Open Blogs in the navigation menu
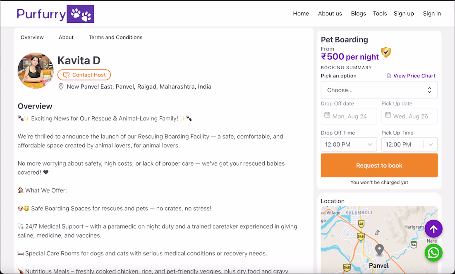The image size is (455, 274). [x=358, y=14]
